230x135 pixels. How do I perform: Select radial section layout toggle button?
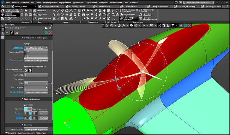pyautogui.click(x=30, y=70)
